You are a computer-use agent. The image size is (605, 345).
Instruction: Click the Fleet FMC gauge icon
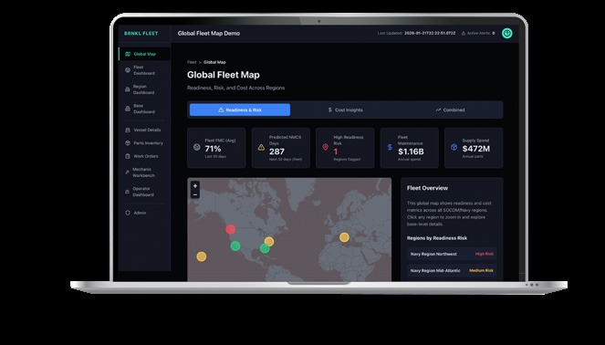click(x=197, y=147)
